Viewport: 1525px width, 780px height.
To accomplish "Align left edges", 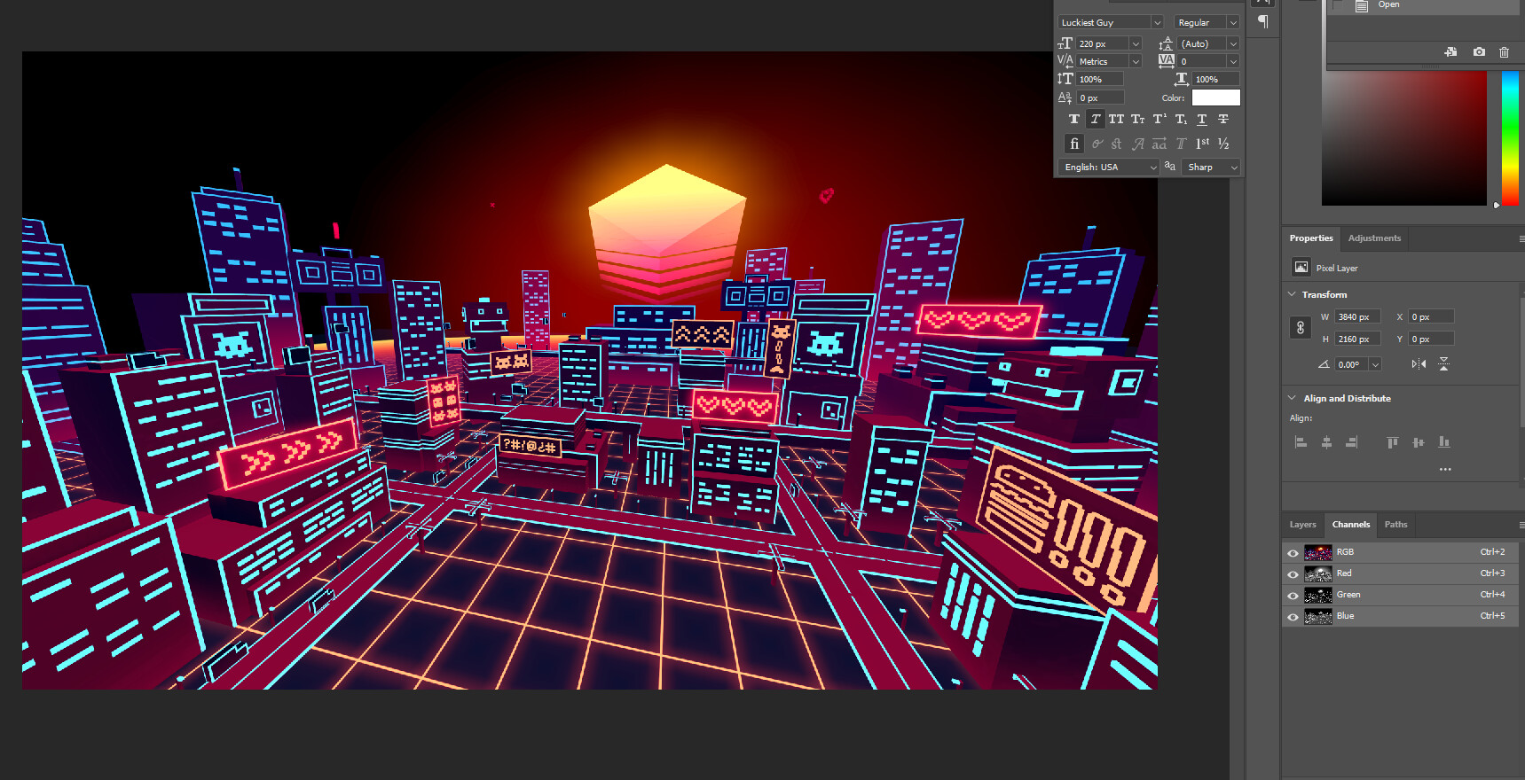I will (x=1301, y=442).
